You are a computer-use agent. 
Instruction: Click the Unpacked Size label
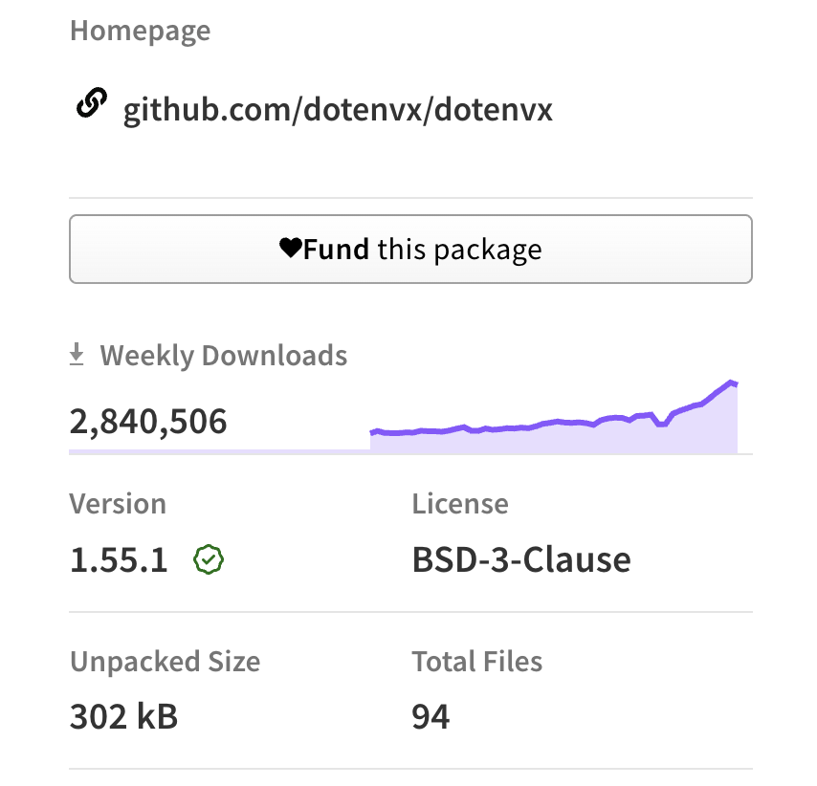[166, 662]
